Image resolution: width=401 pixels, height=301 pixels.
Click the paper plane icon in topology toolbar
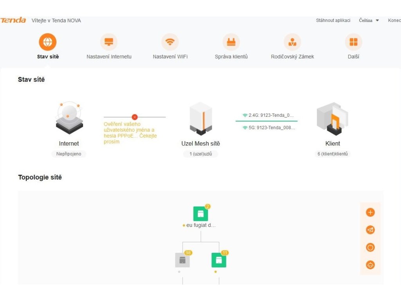(370, 230)
